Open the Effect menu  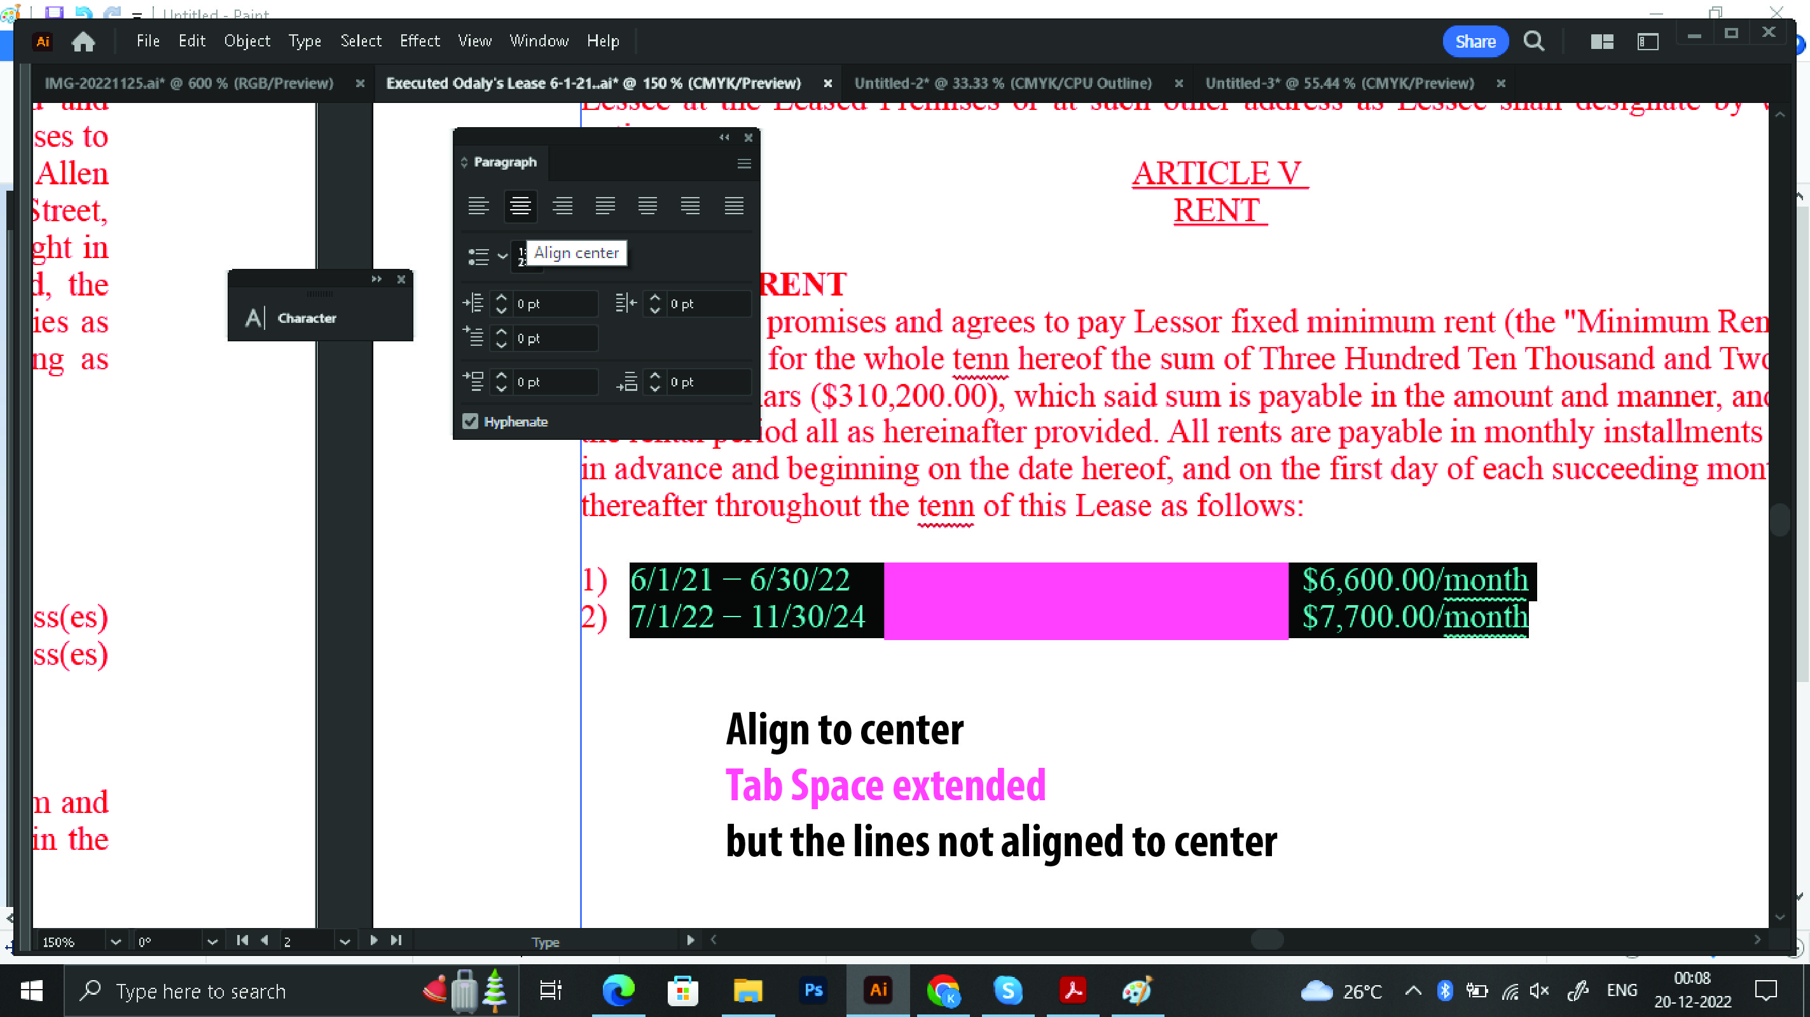(x=420, y=40)
